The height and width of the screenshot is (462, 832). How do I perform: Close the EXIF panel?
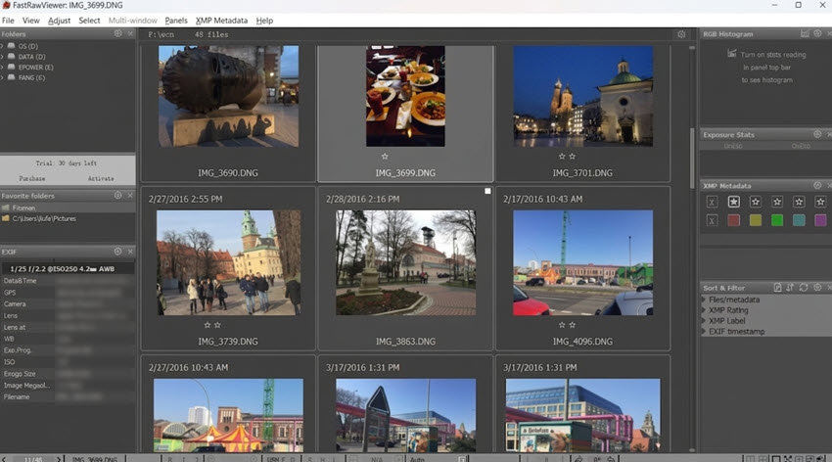(x=130, y=252)
